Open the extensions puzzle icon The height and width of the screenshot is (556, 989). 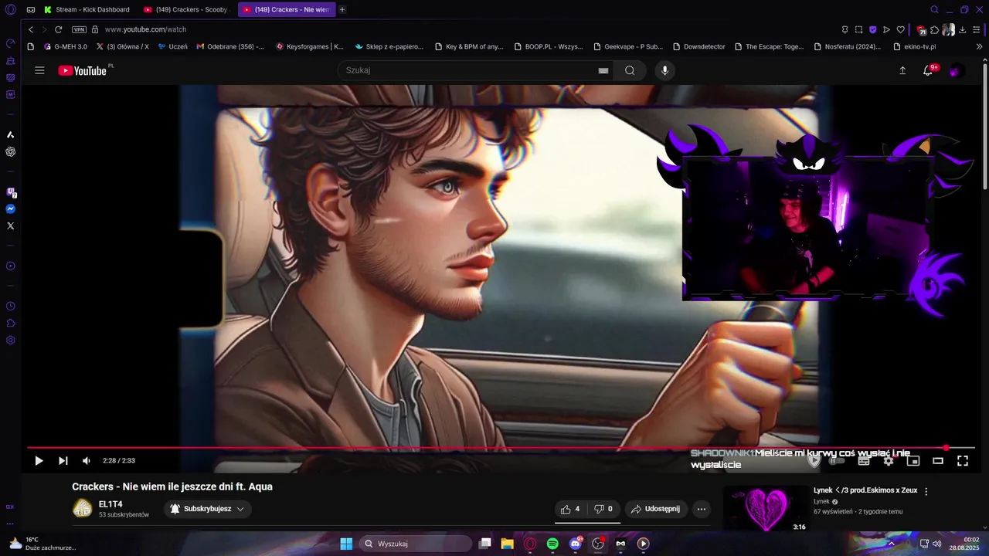[934, 29]
